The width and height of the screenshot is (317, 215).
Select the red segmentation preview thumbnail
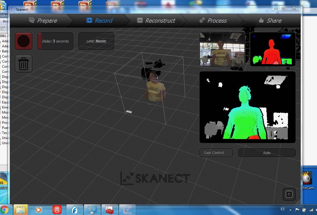(273, 49)
